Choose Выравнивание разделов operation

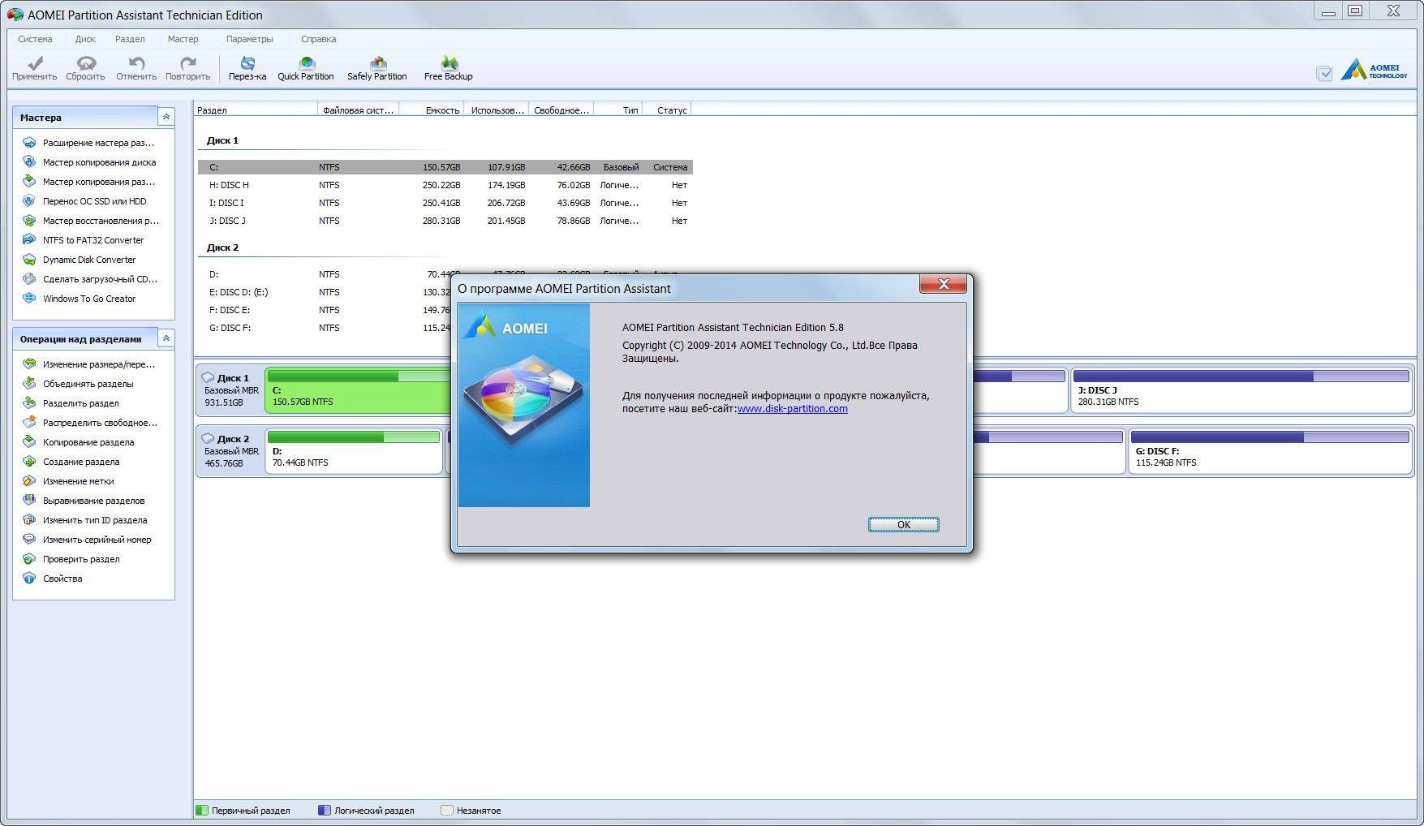click(x=84, y=501)
